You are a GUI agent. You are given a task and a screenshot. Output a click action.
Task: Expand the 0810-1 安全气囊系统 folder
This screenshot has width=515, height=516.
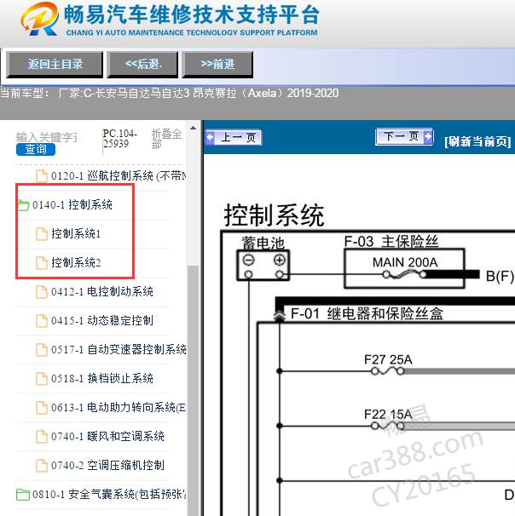pyautogui.click(x=109, y=494)
